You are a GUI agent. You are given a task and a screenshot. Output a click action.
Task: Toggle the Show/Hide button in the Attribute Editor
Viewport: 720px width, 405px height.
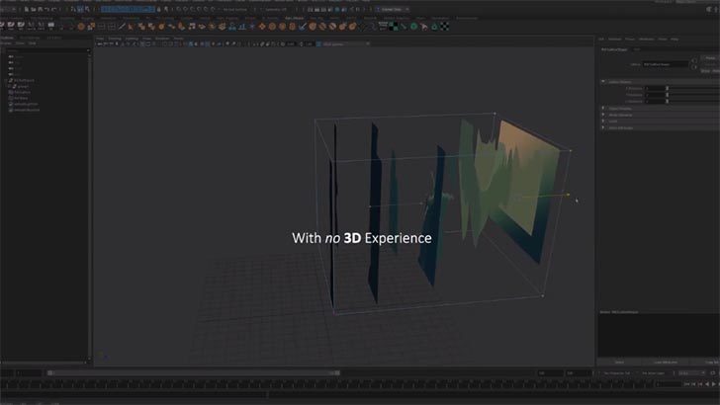click(708, 71)
